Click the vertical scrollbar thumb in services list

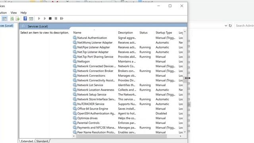click(x=185, y=79)
